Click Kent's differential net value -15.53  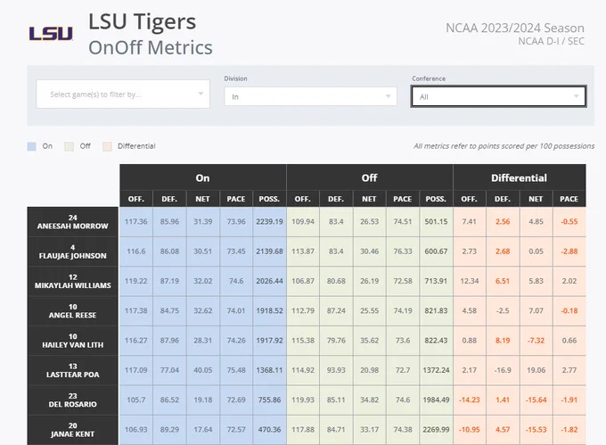coord(536,430)
